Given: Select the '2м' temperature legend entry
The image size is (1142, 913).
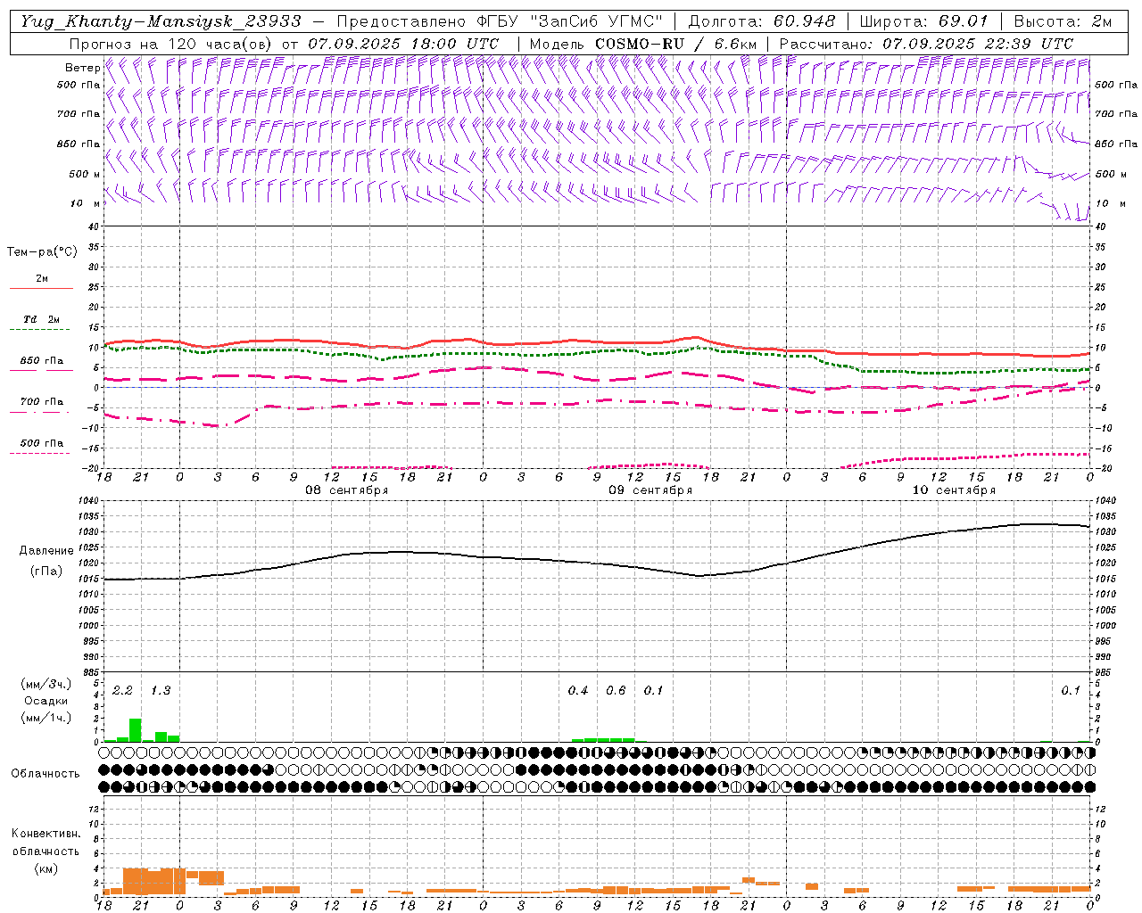Looking at the screenshot, I should coord(42,278).
